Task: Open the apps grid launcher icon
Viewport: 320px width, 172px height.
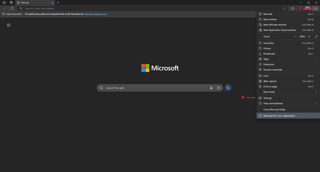Action: 9,25
